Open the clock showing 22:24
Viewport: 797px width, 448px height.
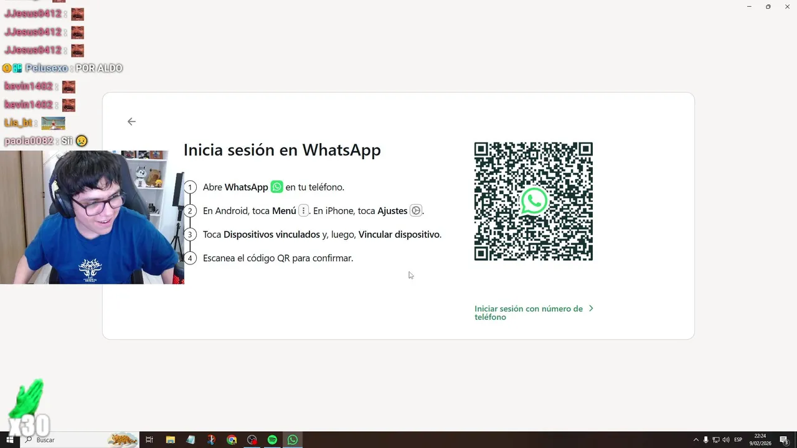(760, 440)
